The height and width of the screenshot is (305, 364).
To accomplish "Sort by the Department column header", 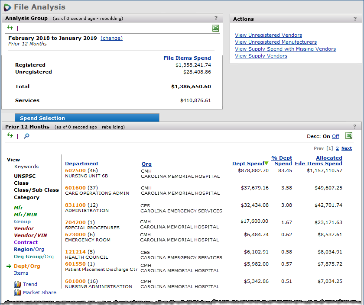I will coord(81,164).
